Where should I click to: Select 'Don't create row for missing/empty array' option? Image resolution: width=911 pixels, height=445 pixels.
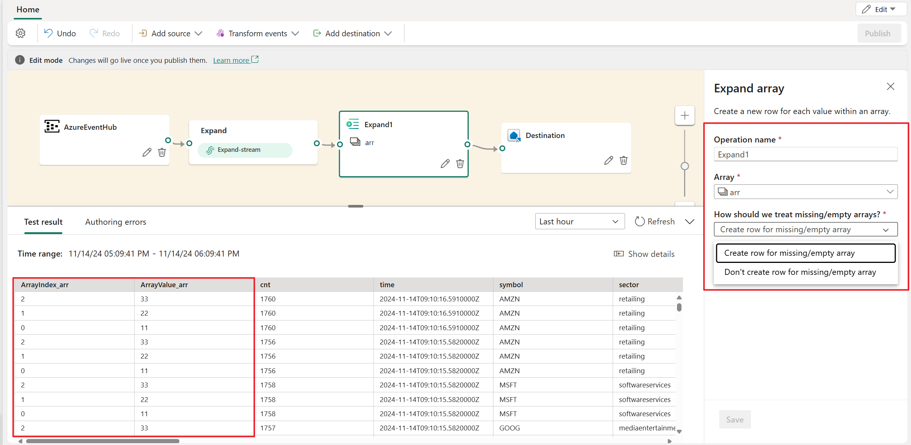(x=802, y=271)
